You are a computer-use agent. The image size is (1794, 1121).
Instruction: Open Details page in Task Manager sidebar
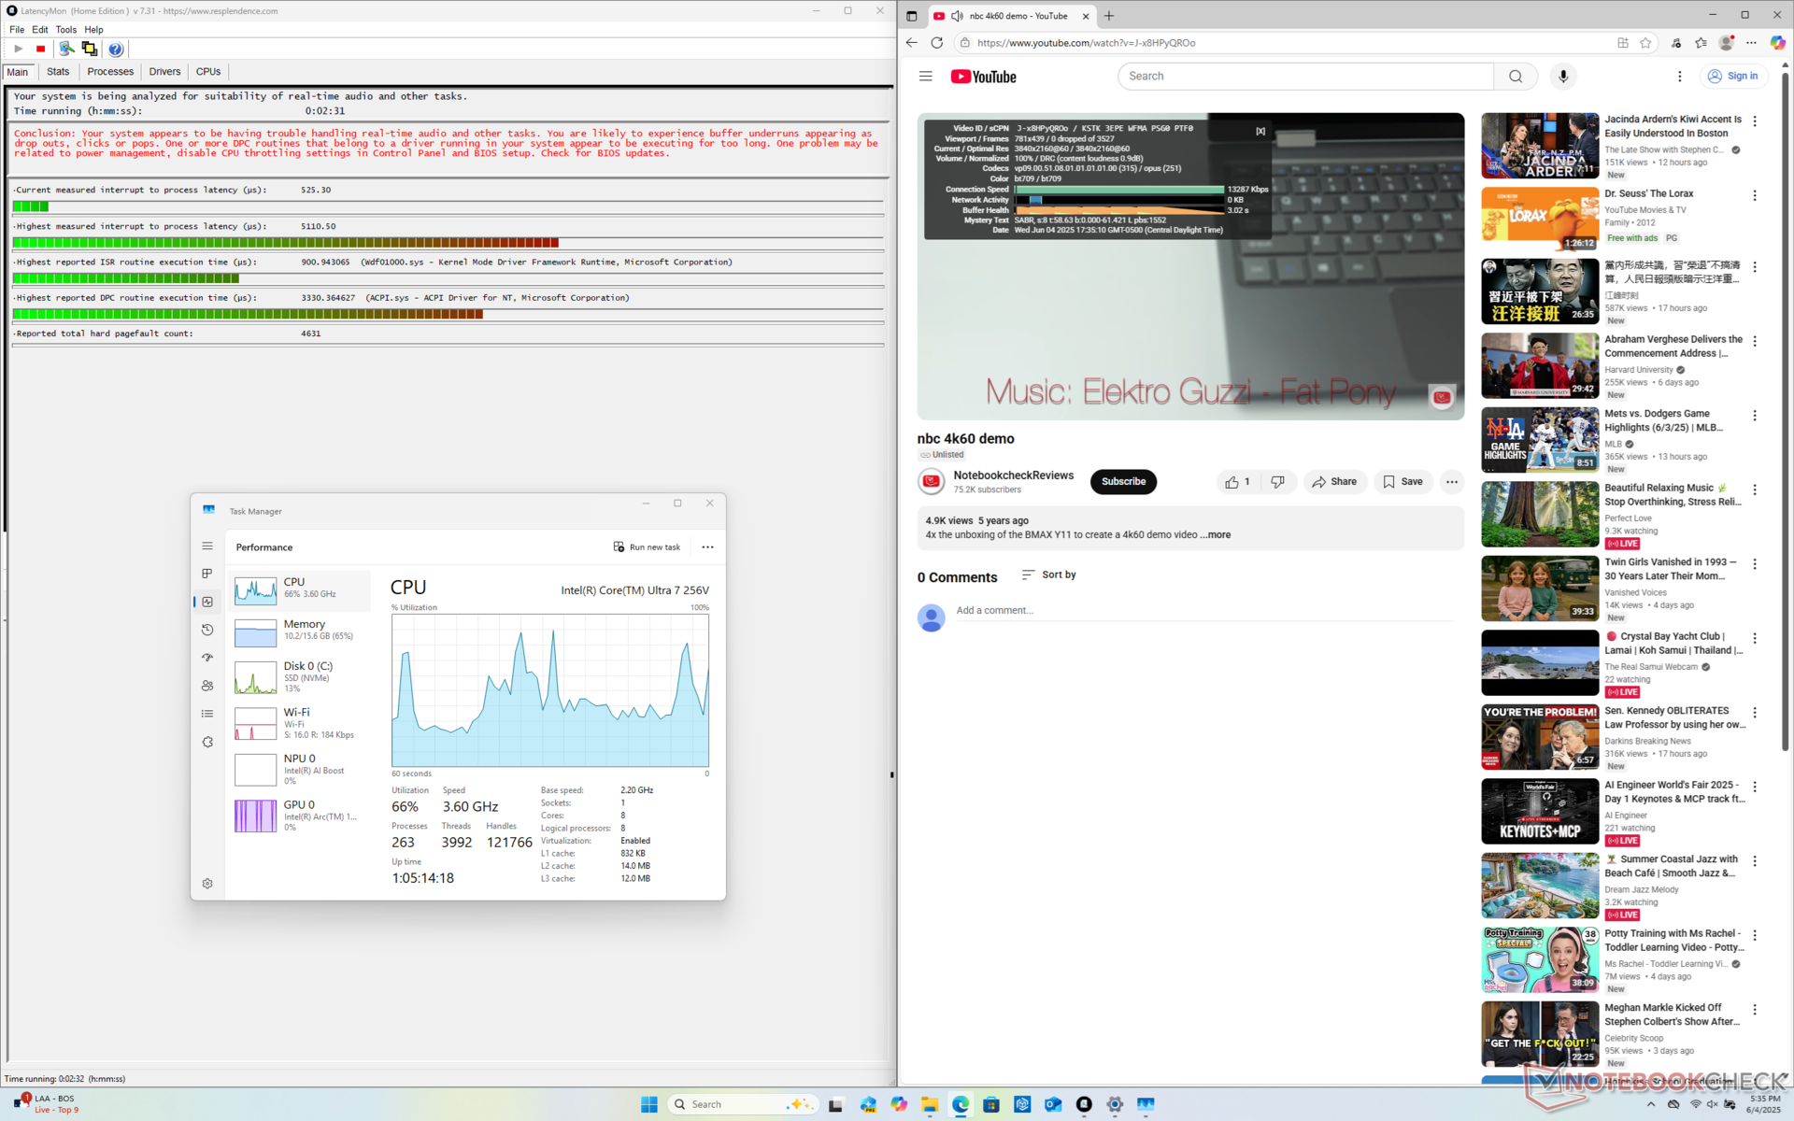(x=207, y=714)
